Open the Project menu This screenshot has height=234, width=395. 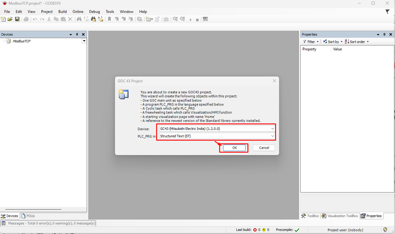pos(47,12)
